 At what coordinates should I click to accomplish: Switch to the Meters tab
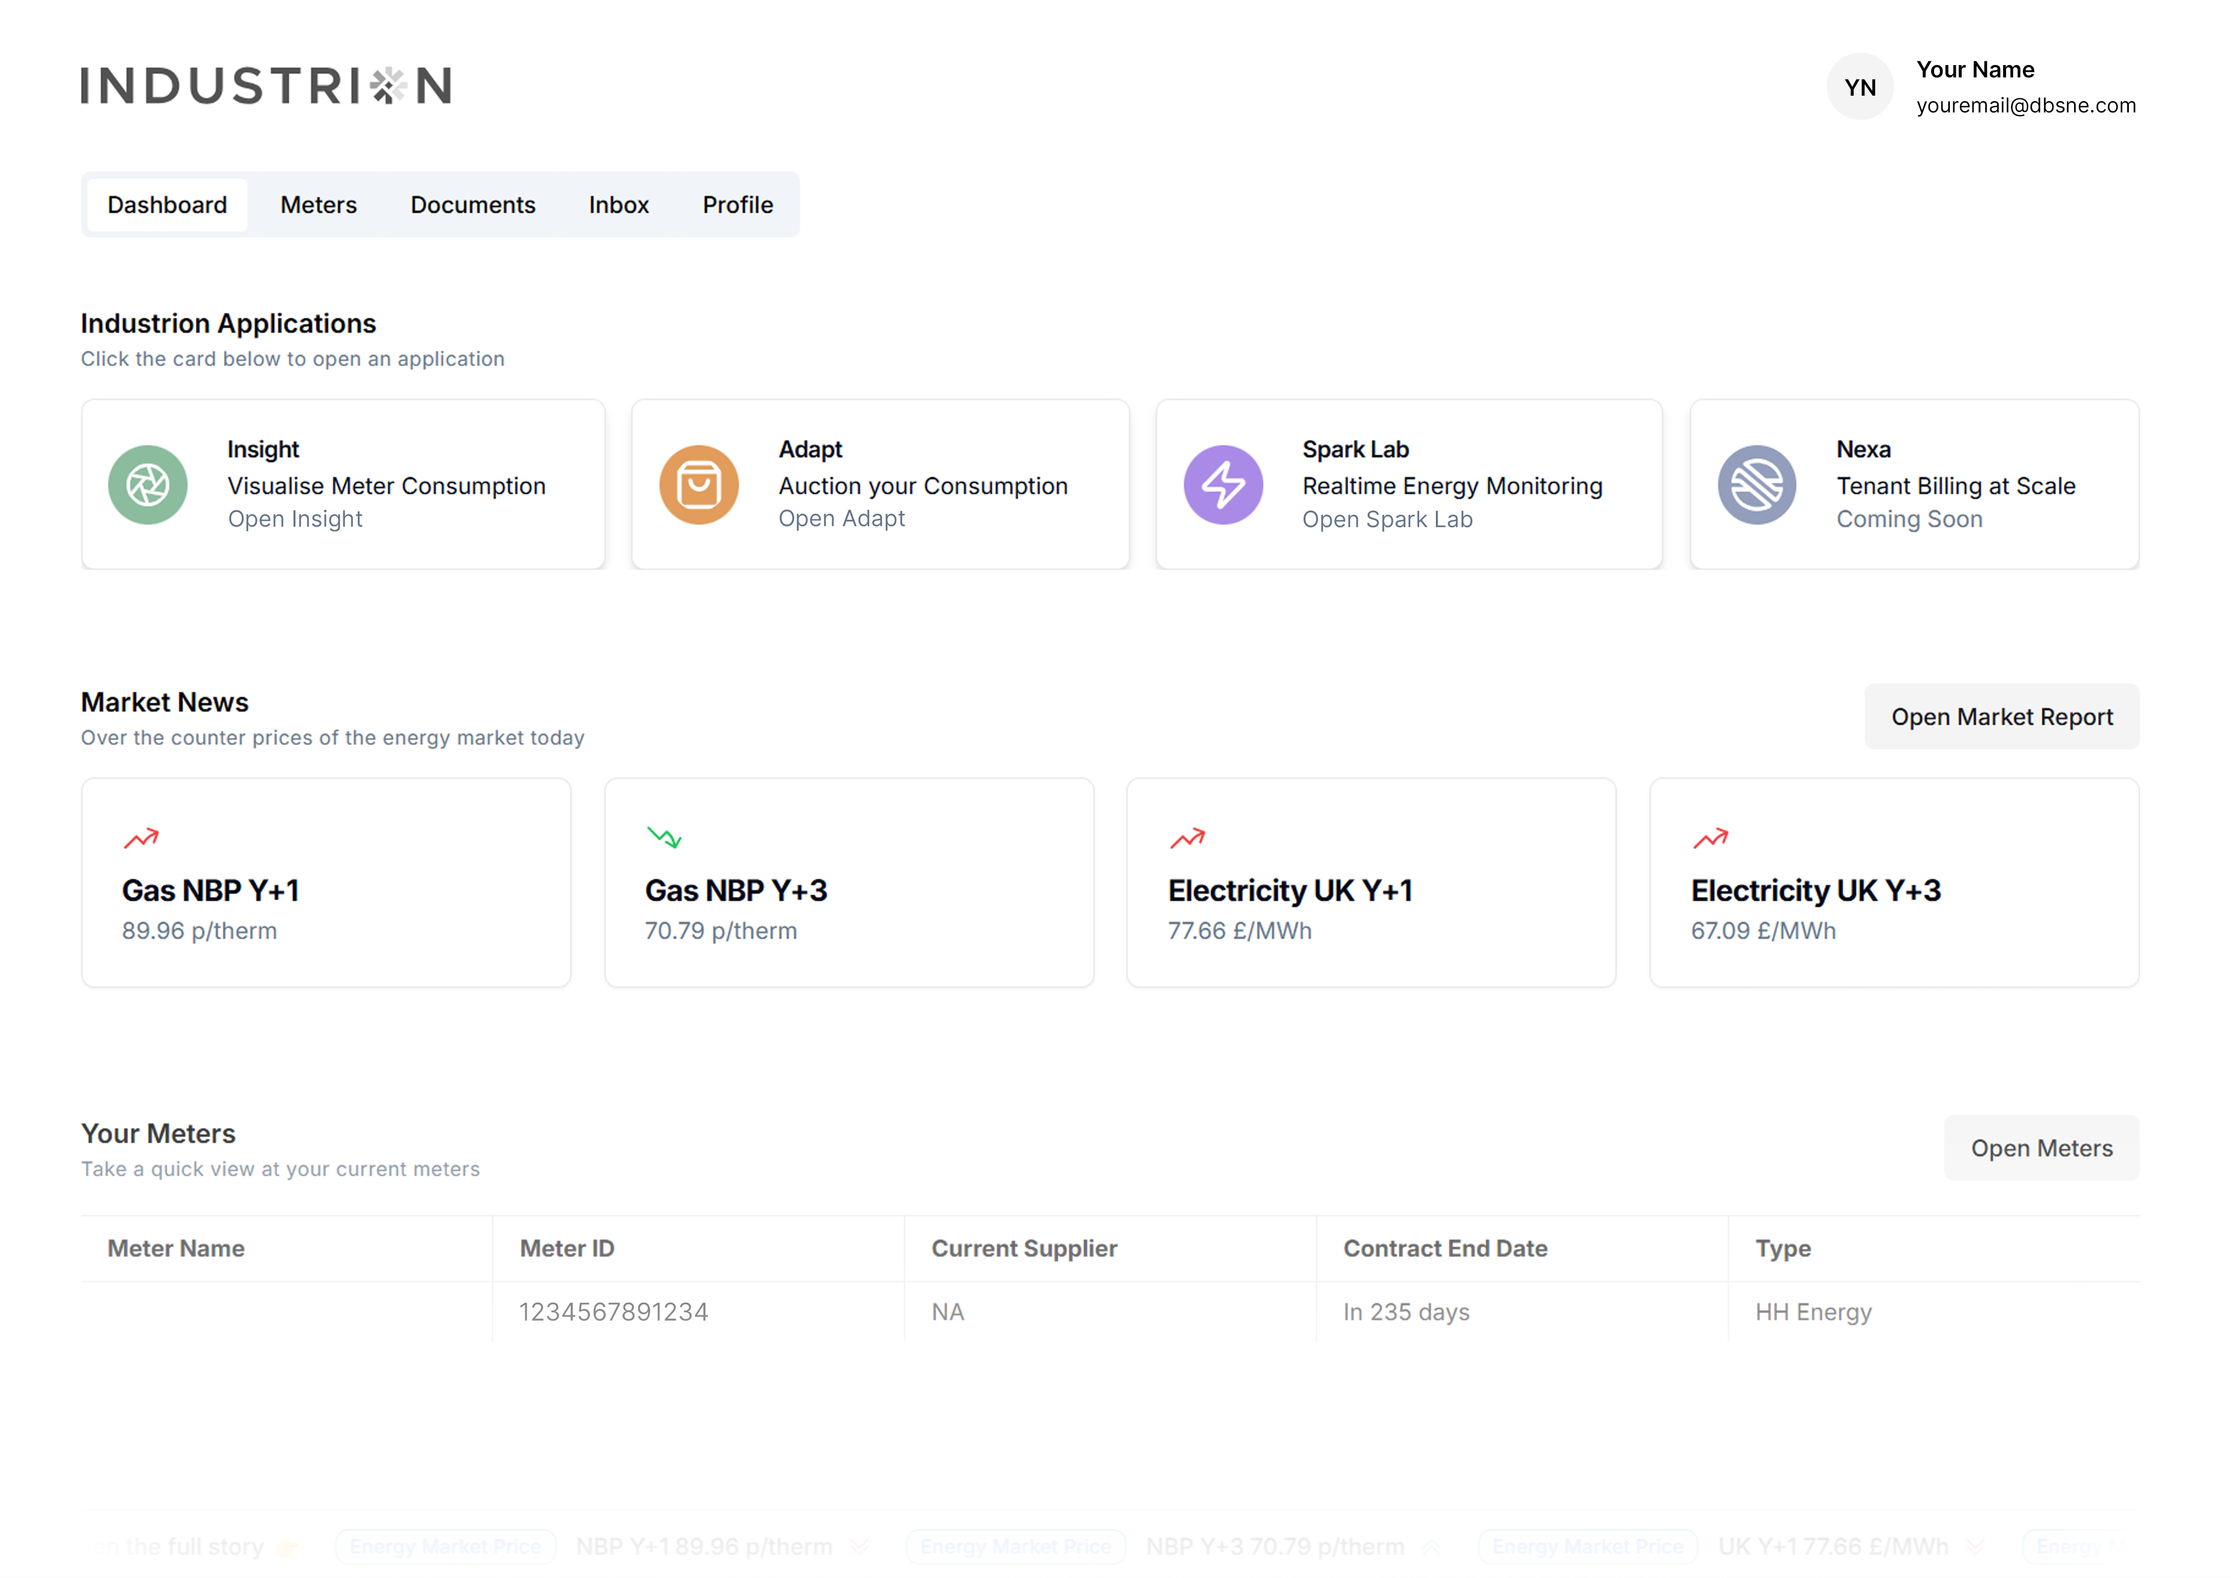[319, 205]
